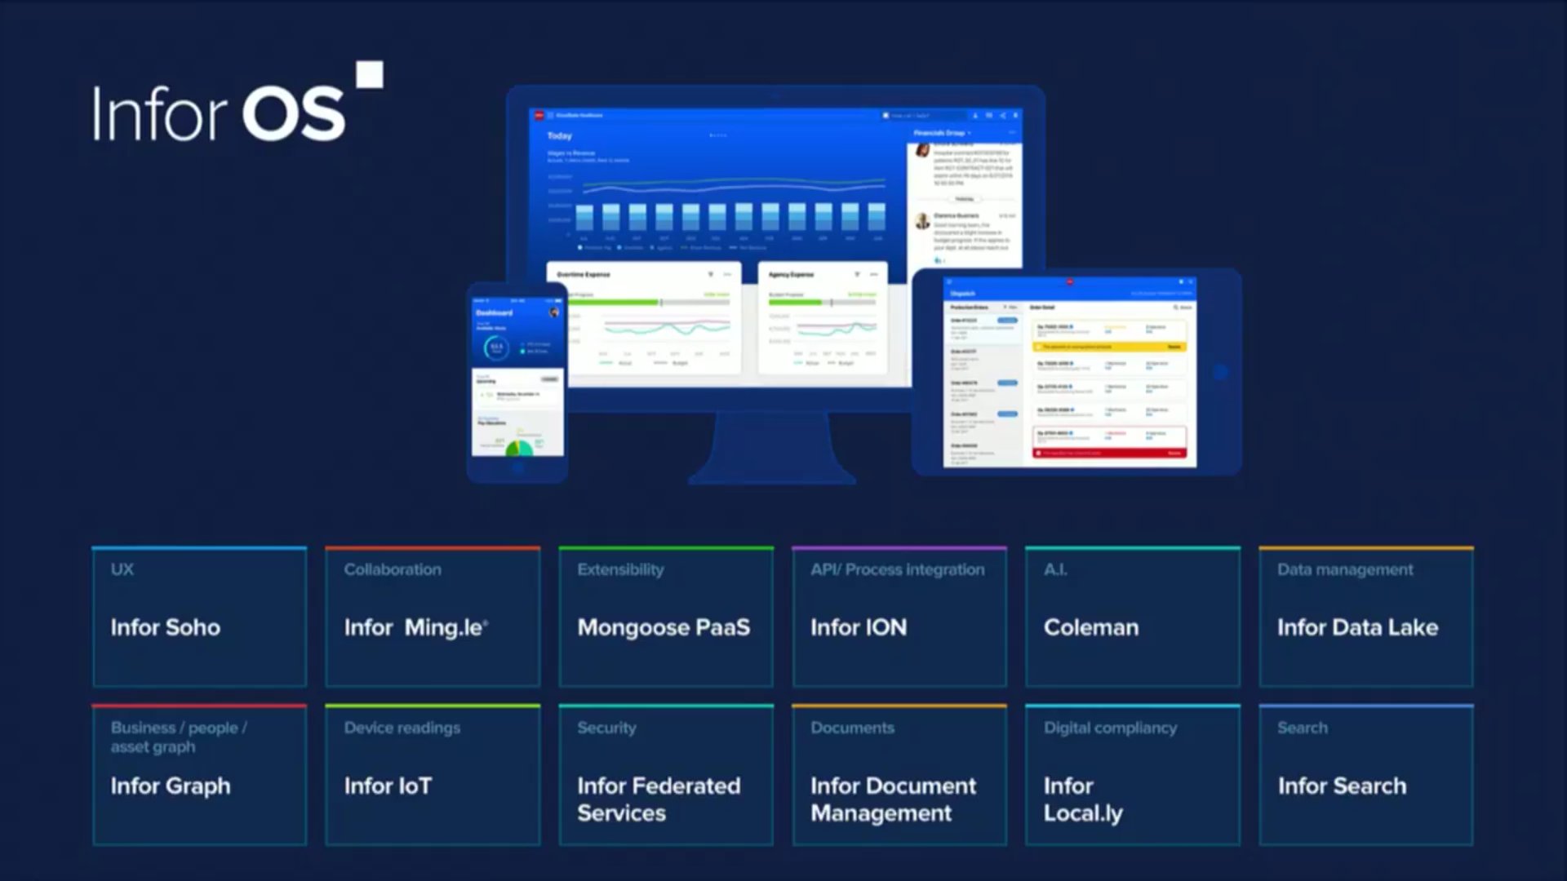Click the smartphone dashboard mockup

[x=517, y=382]
